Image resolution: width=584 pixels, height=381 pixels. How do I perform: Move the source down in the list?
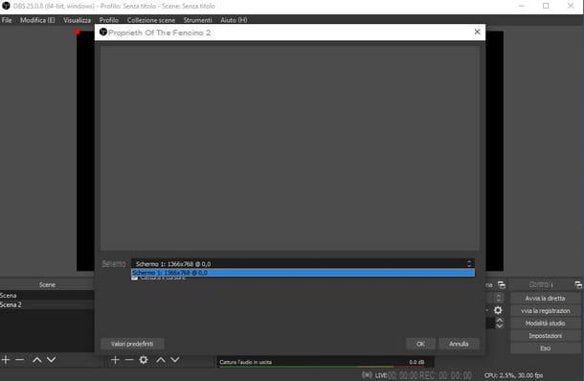pyautogui.click(x=175, y=359)
